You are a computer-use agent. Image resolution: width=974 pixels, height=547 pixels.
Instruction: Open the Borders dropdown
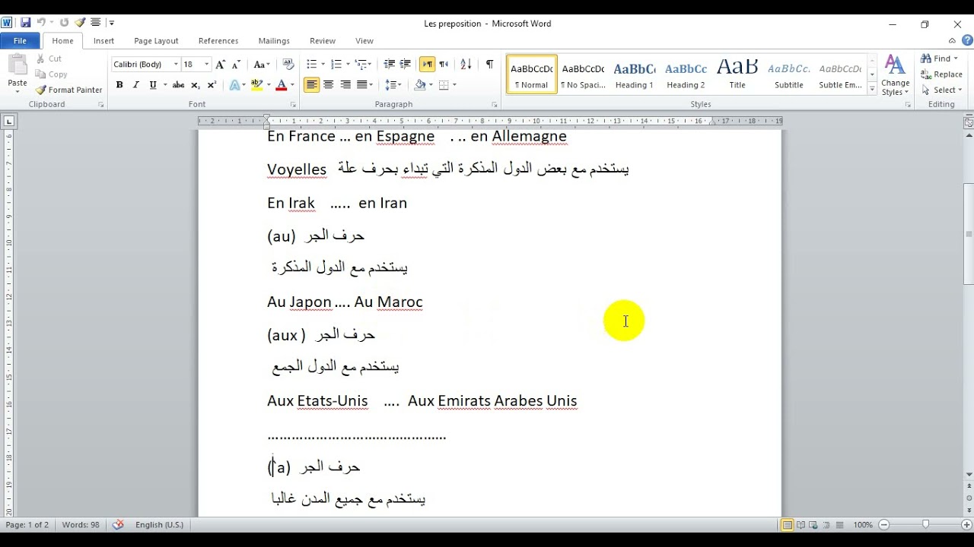pos(454,85)
